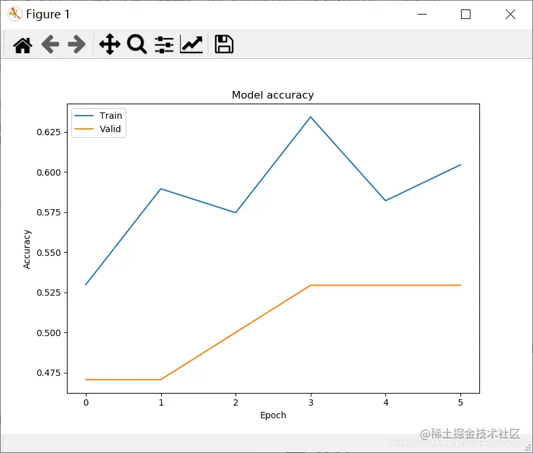Click the 0.575 y-axis tick label
The width and height of the screenshot is (533, 453).
coord(49,212)
